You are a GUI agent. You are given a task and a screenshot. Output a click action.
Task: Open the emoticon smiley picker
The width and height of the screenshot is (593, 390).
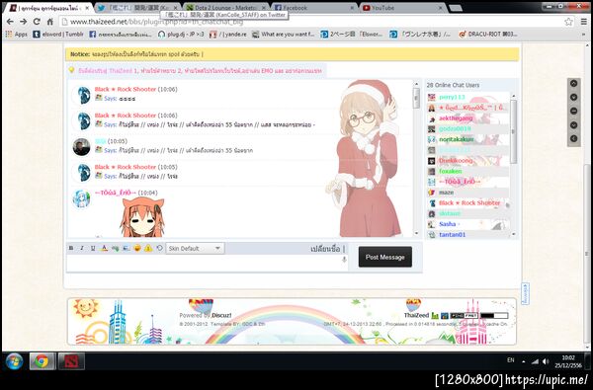[x=137, y=248]
